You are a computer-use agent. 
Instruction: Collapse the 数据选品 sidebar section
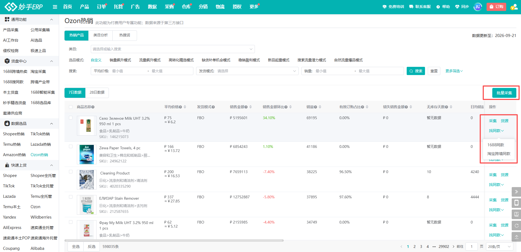(51, 124)
